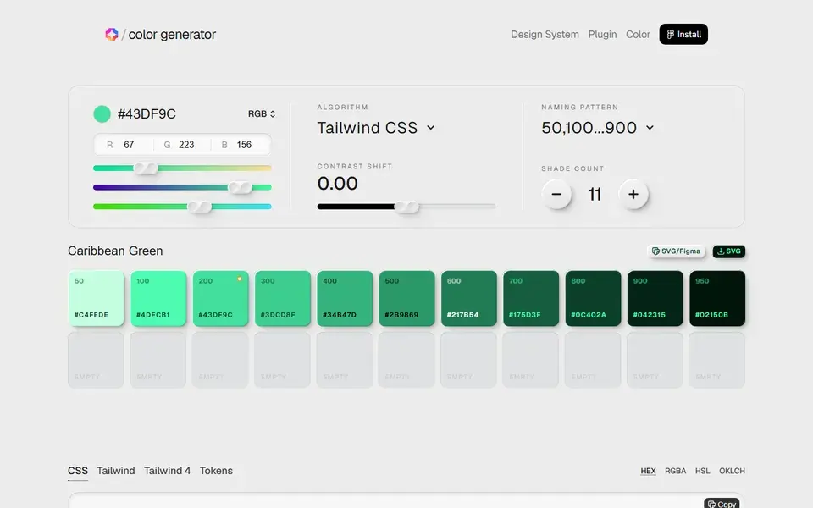Open the Plugin nav link

[602, 34]
